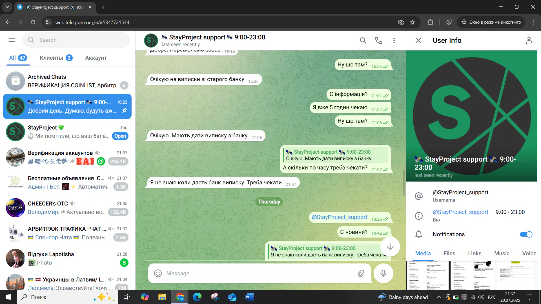Click Open button on StayProject chat
This screenshot has width=541, height=304.
click(x=120, y=136)
